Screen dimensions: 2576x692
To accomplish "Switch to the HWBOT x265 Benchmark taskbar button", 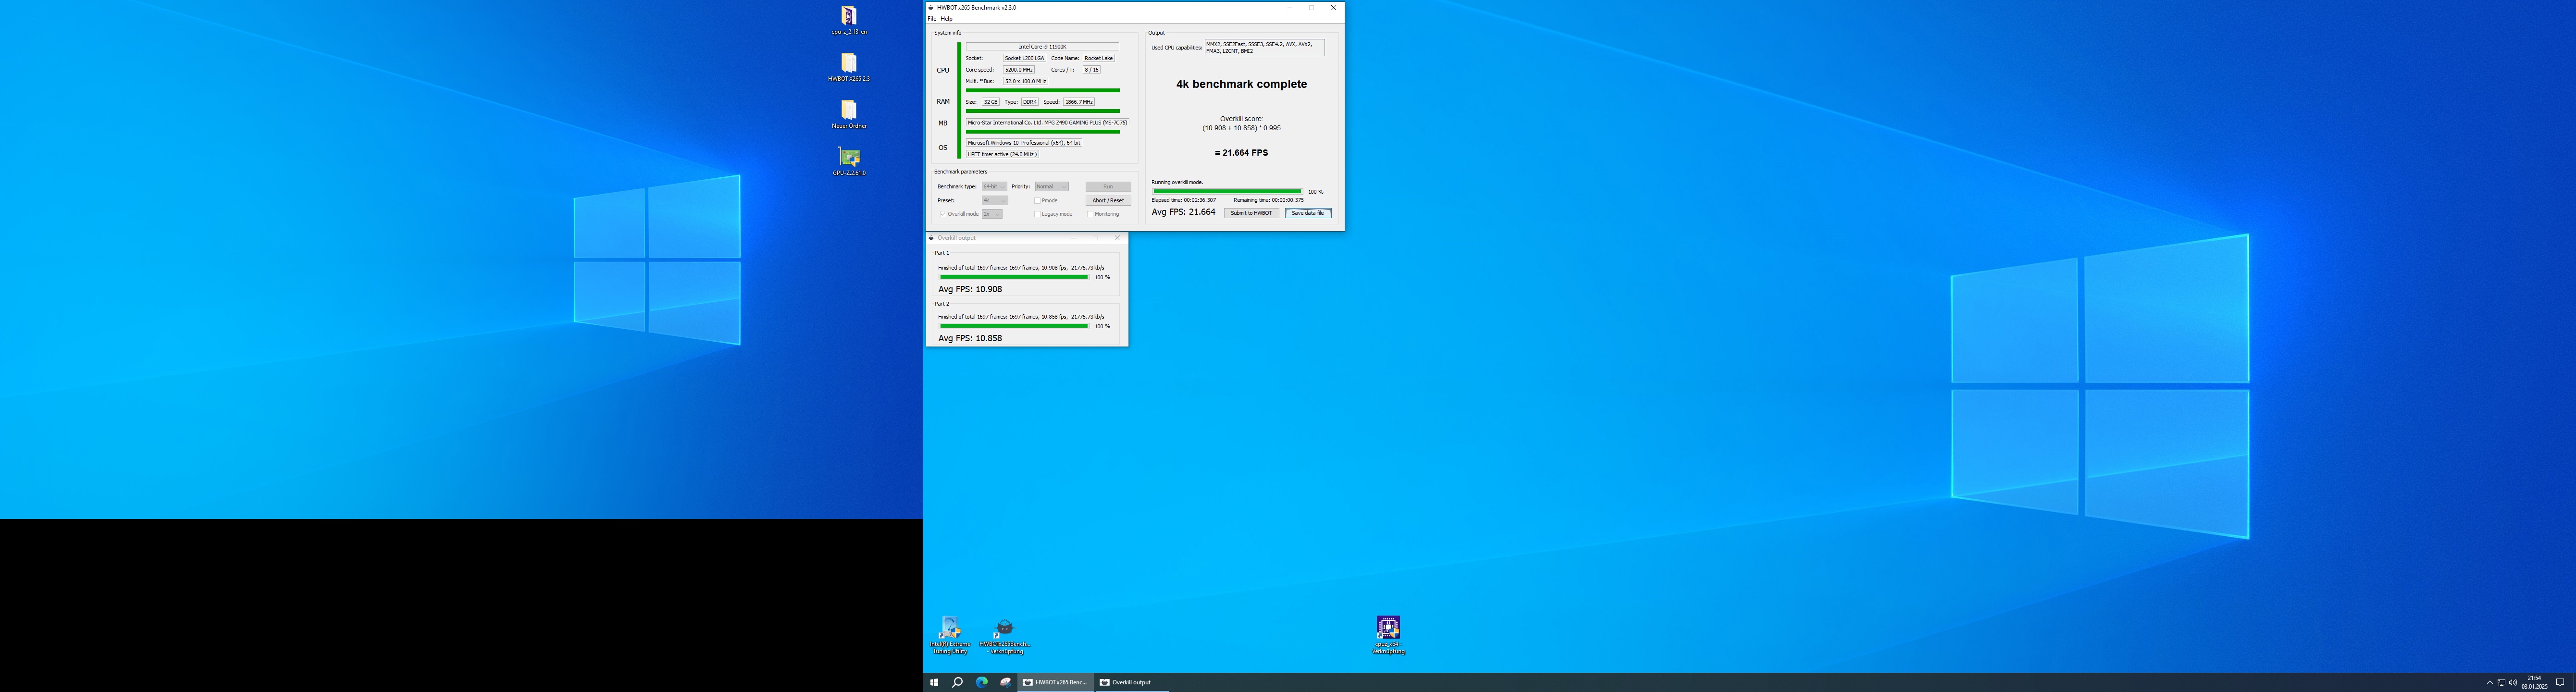I will point(1056,682).
